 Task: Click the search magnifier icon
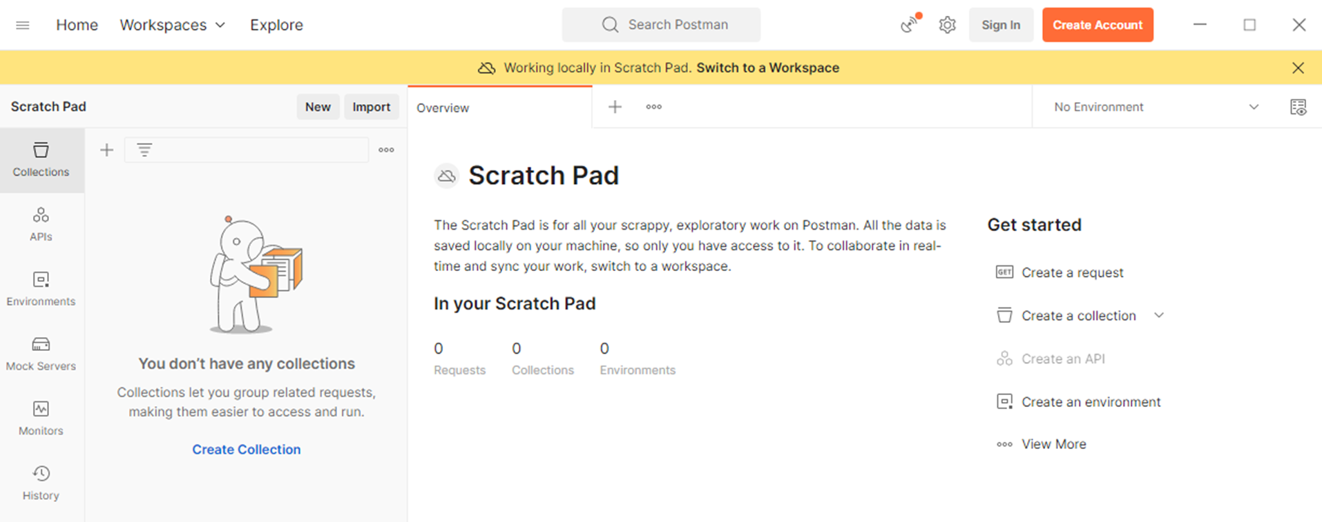610,25
